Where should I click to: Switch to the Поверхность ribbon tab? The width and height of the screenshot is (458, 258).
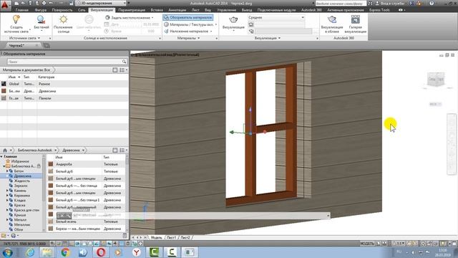click(62, 10)
